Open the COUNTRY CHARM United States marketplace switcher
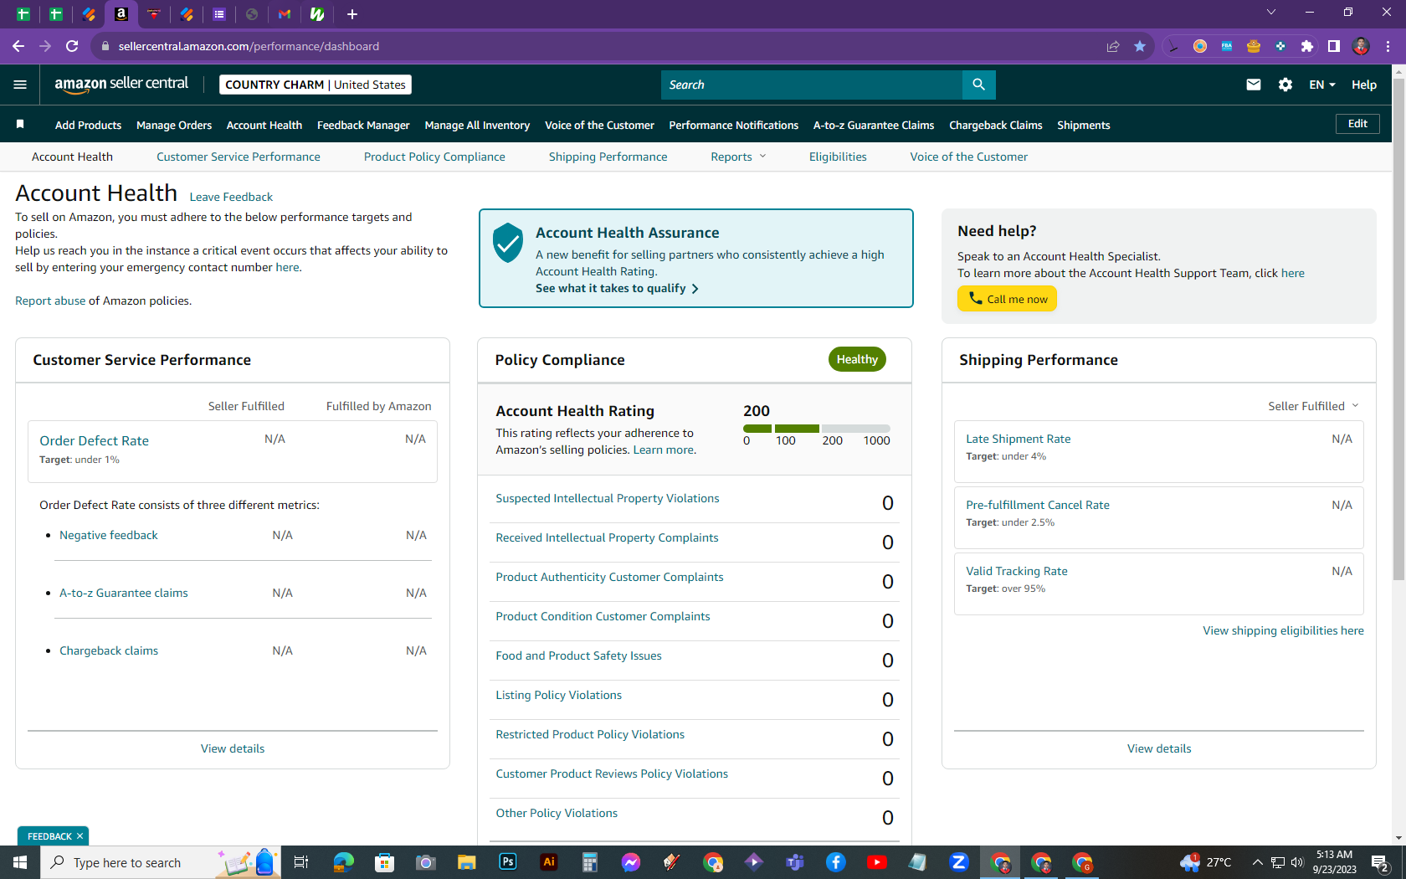The height and width of the screenshot is (879, 1406). pyautogui.click(x=316, y=85)
